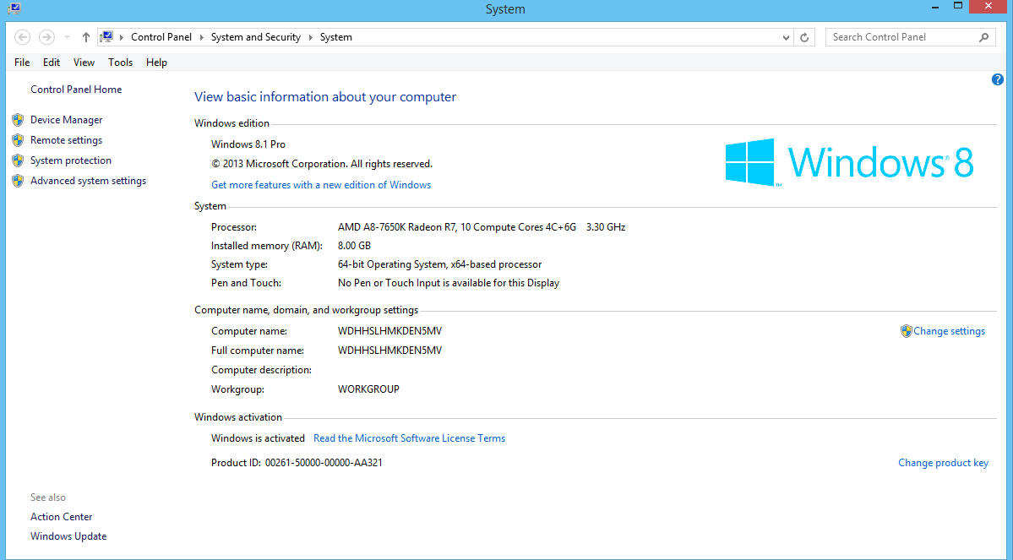Image resolution: width=1013 pixels, height=560 pixels.
Task: Click the Refresh button in address bar
Action: pyautogui.click(x=804, y=37)
